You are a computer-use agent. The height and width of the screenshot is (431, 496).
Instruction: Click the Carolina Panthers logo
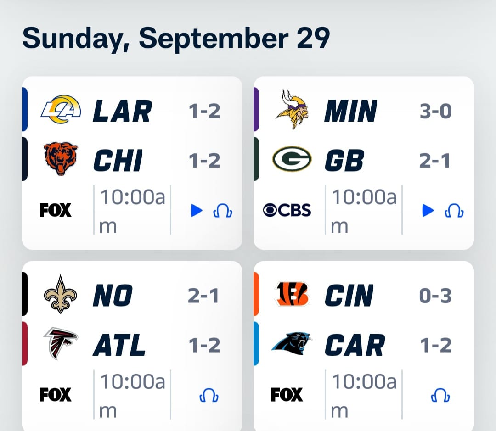[x=292, y=344]
